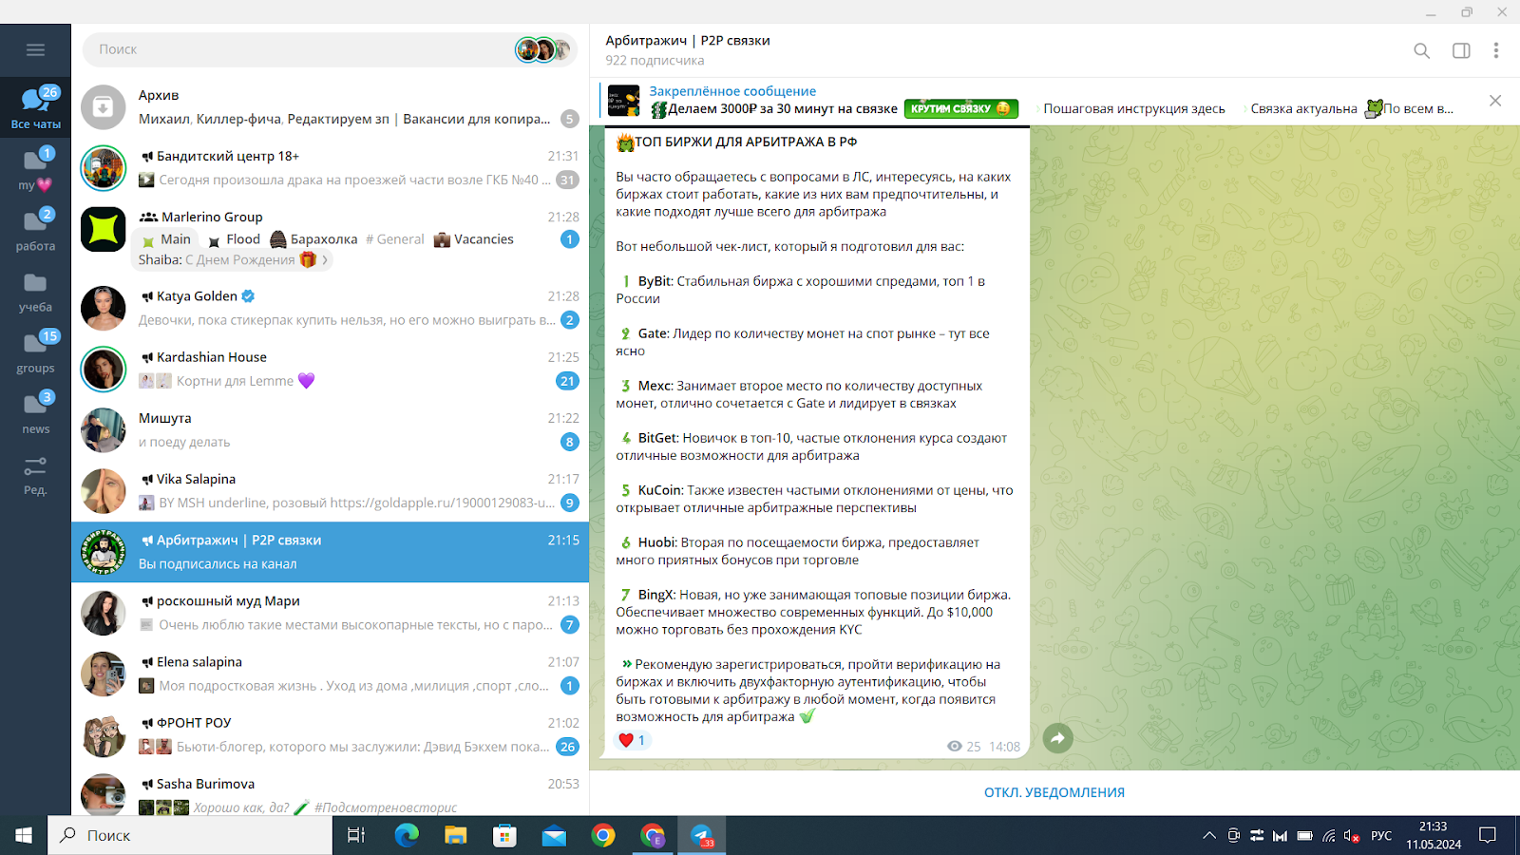Open the 'my' chat folder
Image resolution: width=1520 pixels, height=855 pixels.
[x=35, y=169]
